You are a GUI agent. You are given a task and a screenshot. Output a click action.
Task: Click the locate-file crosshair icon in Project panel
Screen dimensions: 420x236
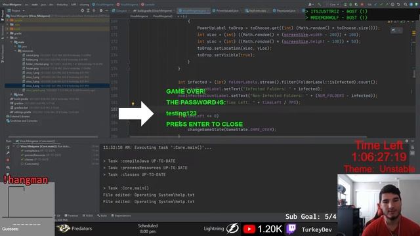[83, 10]
